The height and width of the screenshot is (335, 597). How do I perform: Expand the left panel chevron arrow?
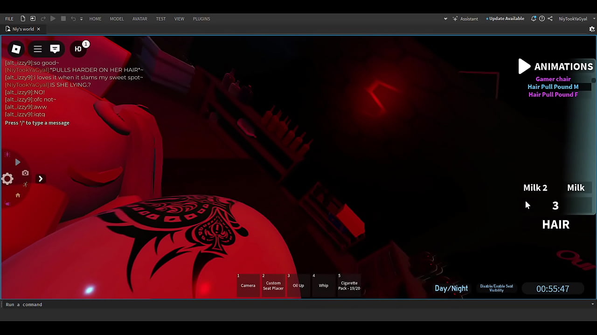point(41,179)
